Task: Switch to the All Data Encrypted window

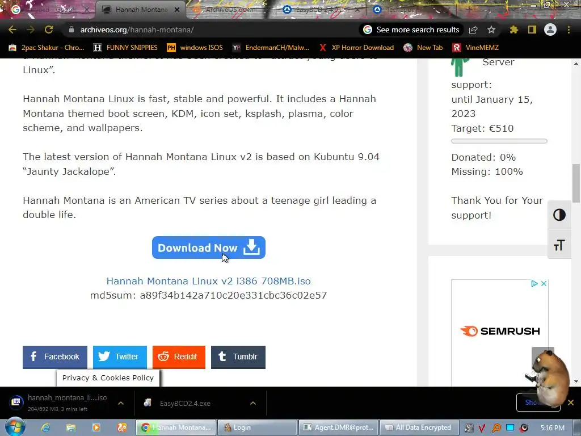Action: tap(419, 427)
